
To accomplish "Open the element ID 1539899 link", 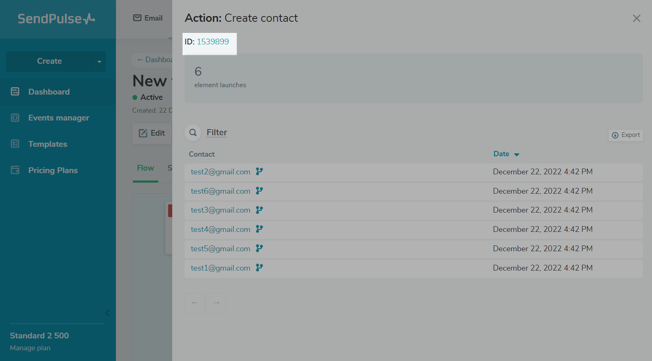I will [x=213, y=42].
